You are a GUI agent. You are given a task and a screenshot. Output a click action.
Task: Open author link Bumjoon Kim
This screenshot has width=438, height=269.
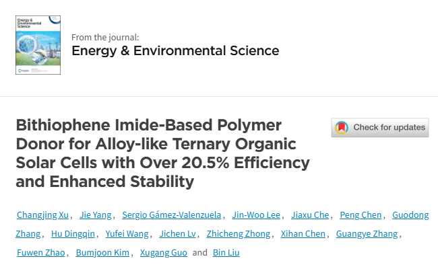pos(102,253)
